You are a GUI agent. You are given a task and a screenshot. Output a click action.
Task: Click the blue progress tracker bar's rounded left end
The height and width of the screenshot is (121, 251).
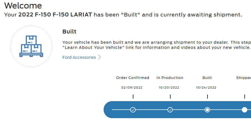(108, 110)
